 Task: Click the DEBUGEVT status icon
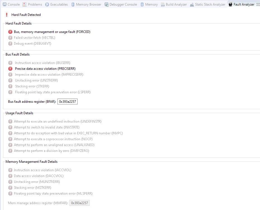click(x=10, y=44)
